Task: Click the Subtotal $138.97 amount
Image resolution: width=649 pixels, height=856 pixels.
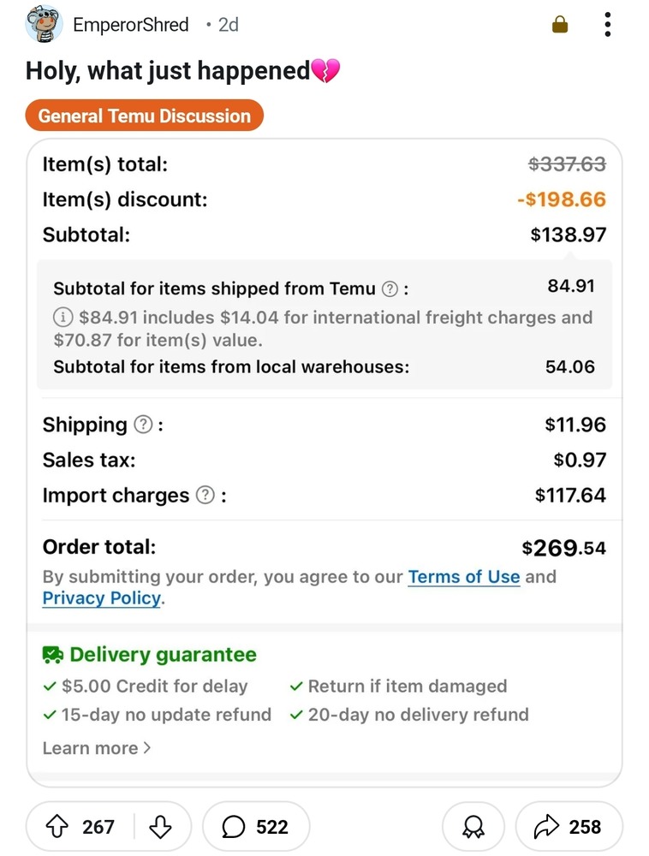Action: pos(569,235)
